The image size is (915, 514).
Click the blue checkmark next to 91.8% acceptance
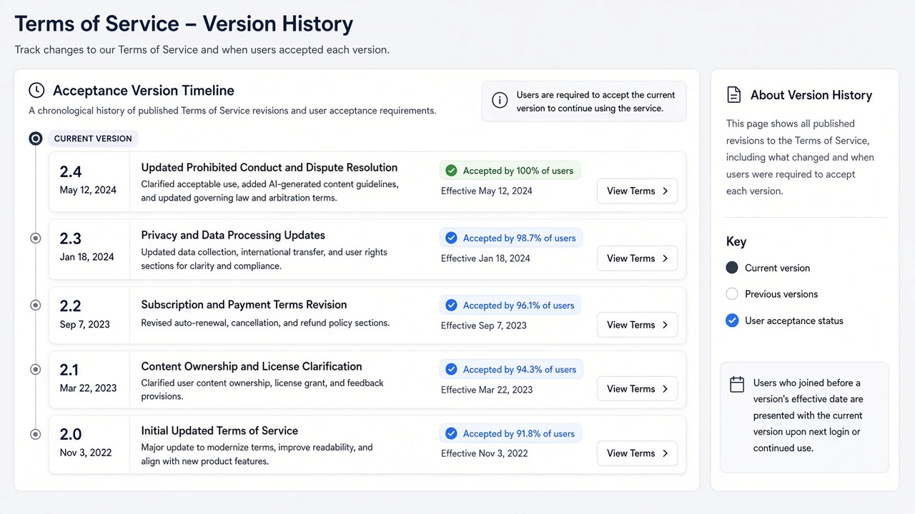point(451,433)
